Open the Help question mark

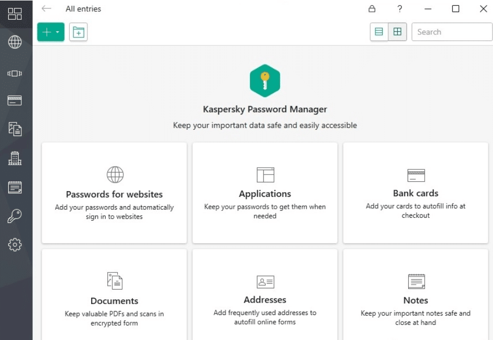click(x=400, y=9)
